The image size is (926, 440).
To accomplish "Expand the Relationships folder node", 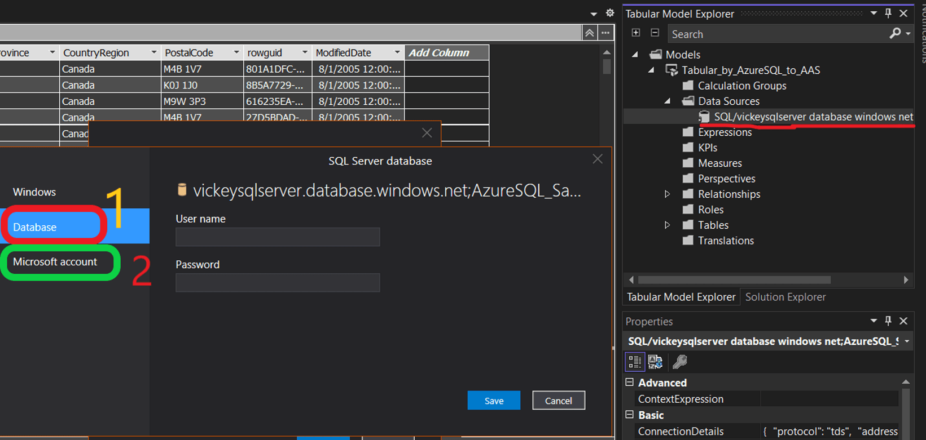I will point(667,194).
